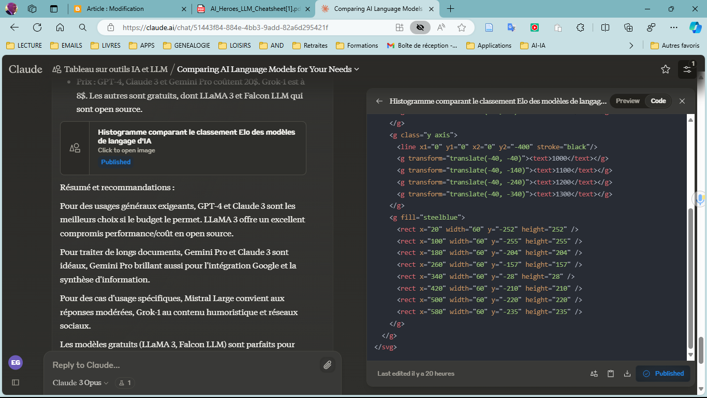
Task: Click the Published button in artifact footer
Action: point(663,374)
